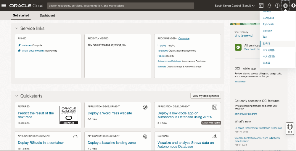Open the Logging recommended link
Viewport: 296px width, 151px height.
tap(162, 45)
